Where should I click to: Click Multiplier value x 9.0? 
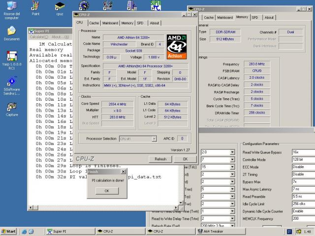[117, 111]
